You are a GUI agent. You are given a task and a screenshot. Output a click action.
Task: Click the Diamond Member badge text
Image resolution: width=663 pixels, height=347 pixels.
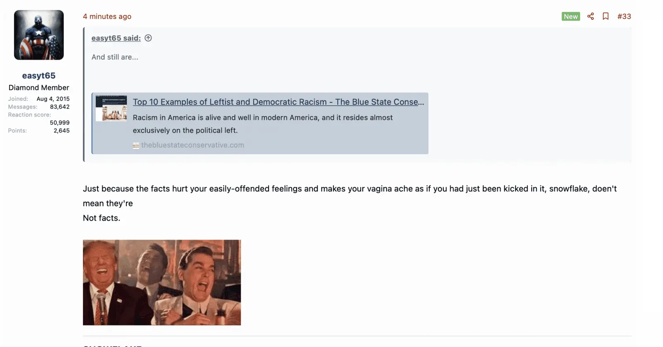click(39, 87)
